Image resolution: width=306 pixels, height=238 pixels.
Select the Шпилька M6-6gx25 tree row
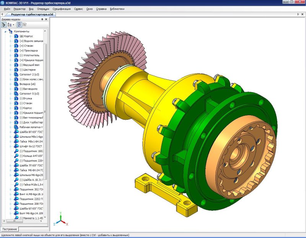click(x=28, y=175)
